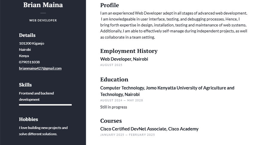
Task: Click the AUGUST 2025 employment date
Action: click(111, 65)
